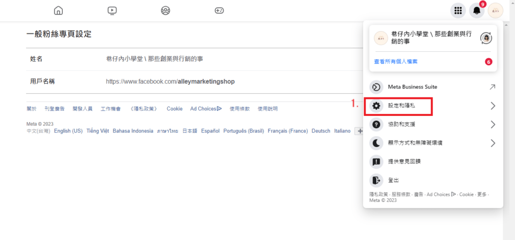Click plus button for more languages
Image resolution: width=515 pixels, height=240 pixels.
click(359, 131)
